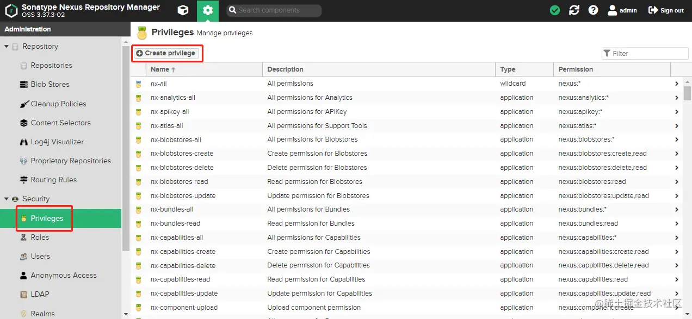This screenshot has height=319, width=692.
Task: Click the nx-capabilities-all privilege name
Action: tap(177, 238)
